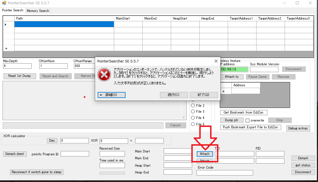
Task: Click the scroll-down arrow of the log textbox
Action: 183,117
